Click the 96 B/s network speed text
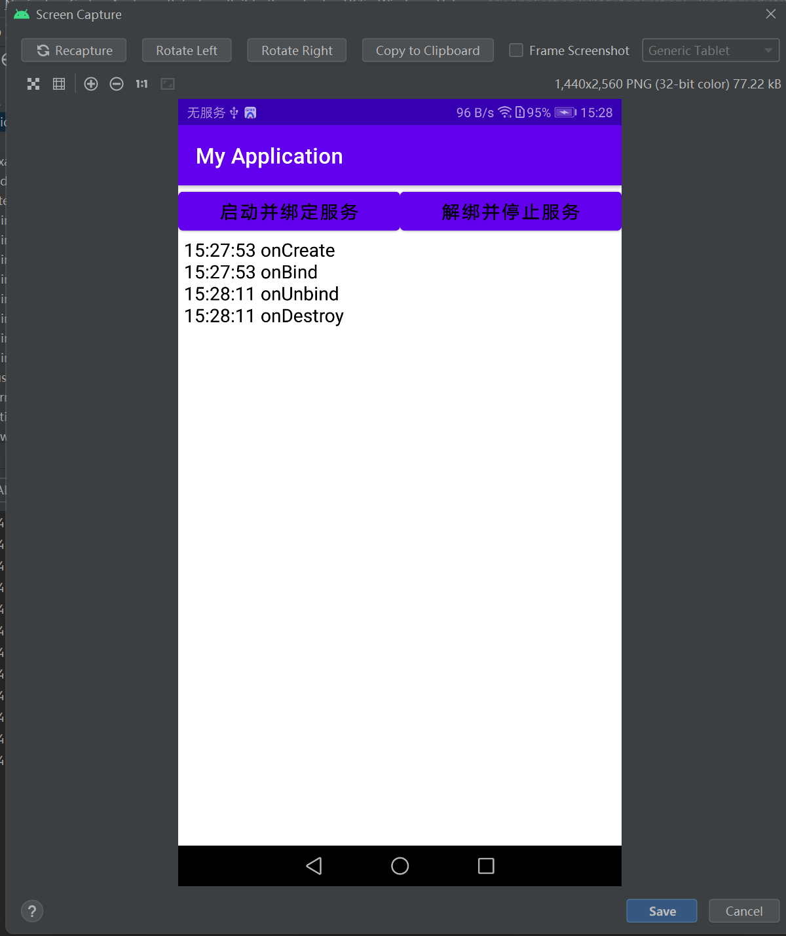This screenshot has height=936, width=786. 475,113
